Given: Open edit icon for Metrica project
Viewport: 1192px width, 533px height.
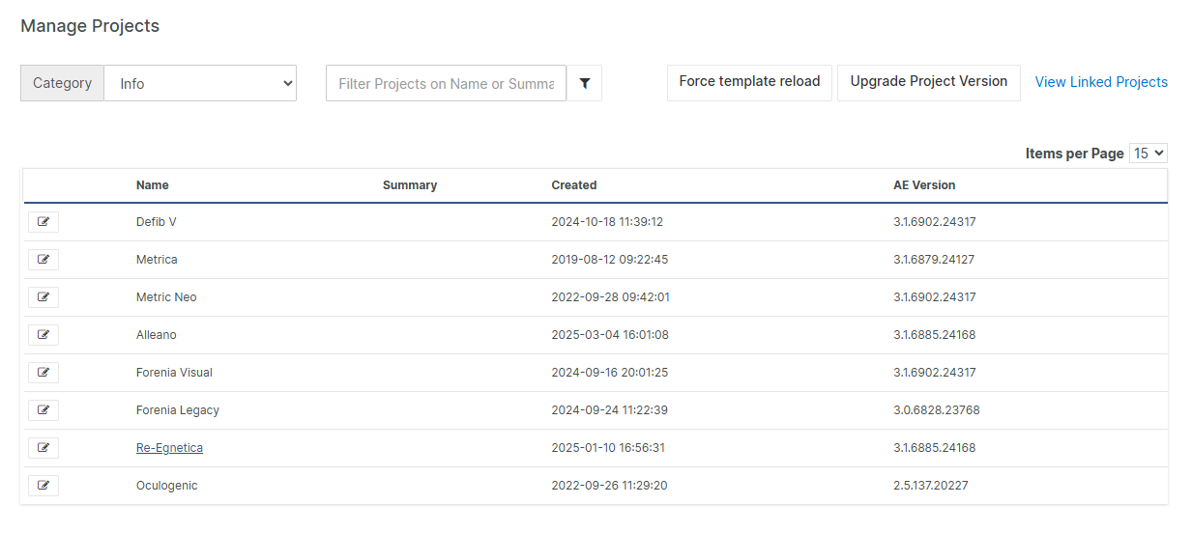Looking at the screenshot, I should 44,260.
